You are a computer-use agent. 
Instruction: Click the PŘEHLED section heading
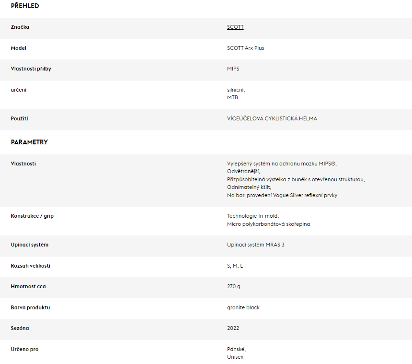[25, 6]
